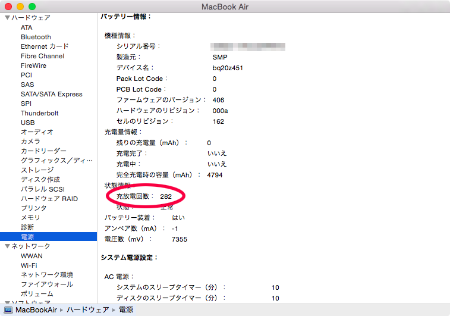Select the highlighted 電源 entry
The height and width of the screenshot is (316, 450).
tap(49, 237)
